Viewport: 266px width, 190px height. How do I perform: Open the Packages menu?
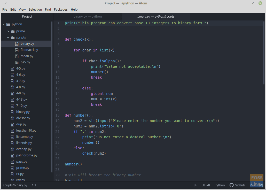[60, 9]
